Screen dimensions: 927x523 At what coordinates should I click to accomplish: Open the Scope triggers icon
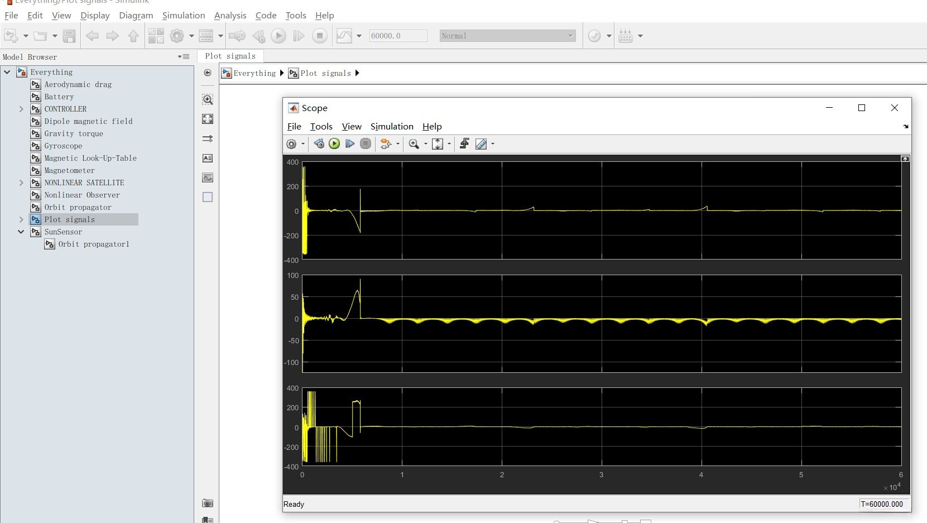point(464,144)
